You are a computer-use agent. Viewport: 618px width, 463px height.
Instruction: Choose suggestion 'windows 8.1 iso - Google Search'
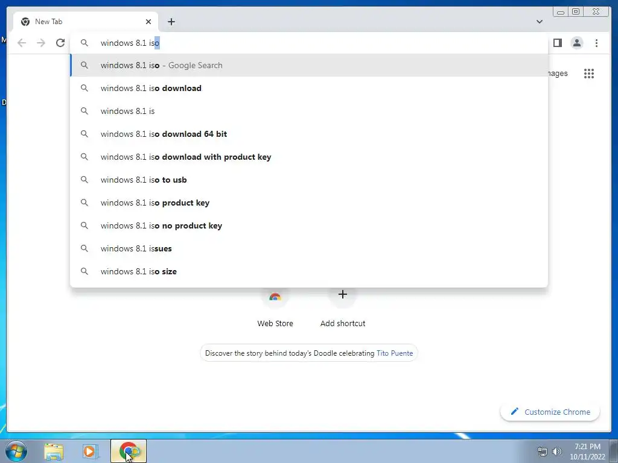pyautogui.click(x=309, y=65)
